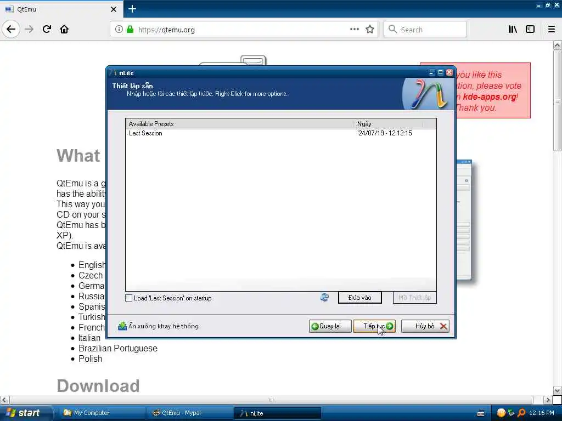Viewport: 562px width, 421px height.
Task: Click the vertical scrollbar down arrow
Action: point(557,390)
